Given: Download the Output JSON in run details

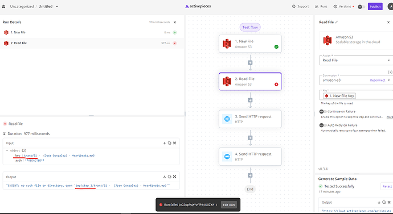Looking at the screenshot, I should pyautogui.click(x=165, y=177).
